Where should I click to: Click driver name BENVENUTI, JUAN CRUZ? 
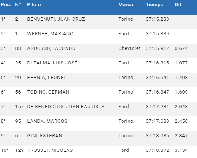56,19
